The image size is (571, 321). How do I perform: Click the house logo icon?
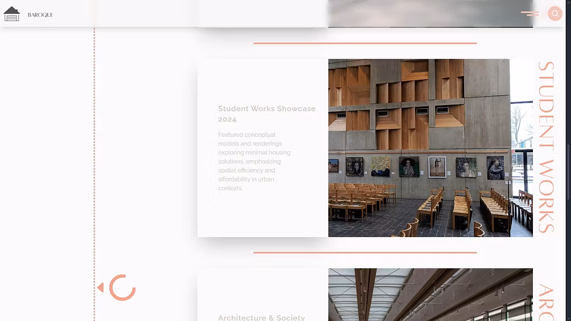point(12,14)
